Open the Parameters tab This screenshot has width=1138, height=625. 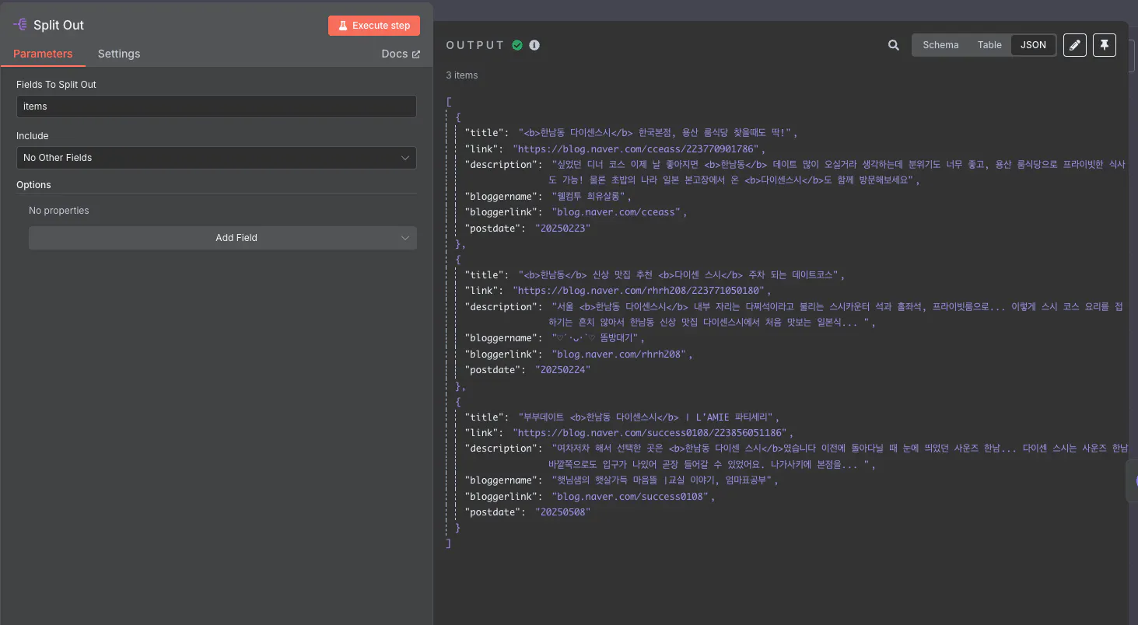click(43, 54)
